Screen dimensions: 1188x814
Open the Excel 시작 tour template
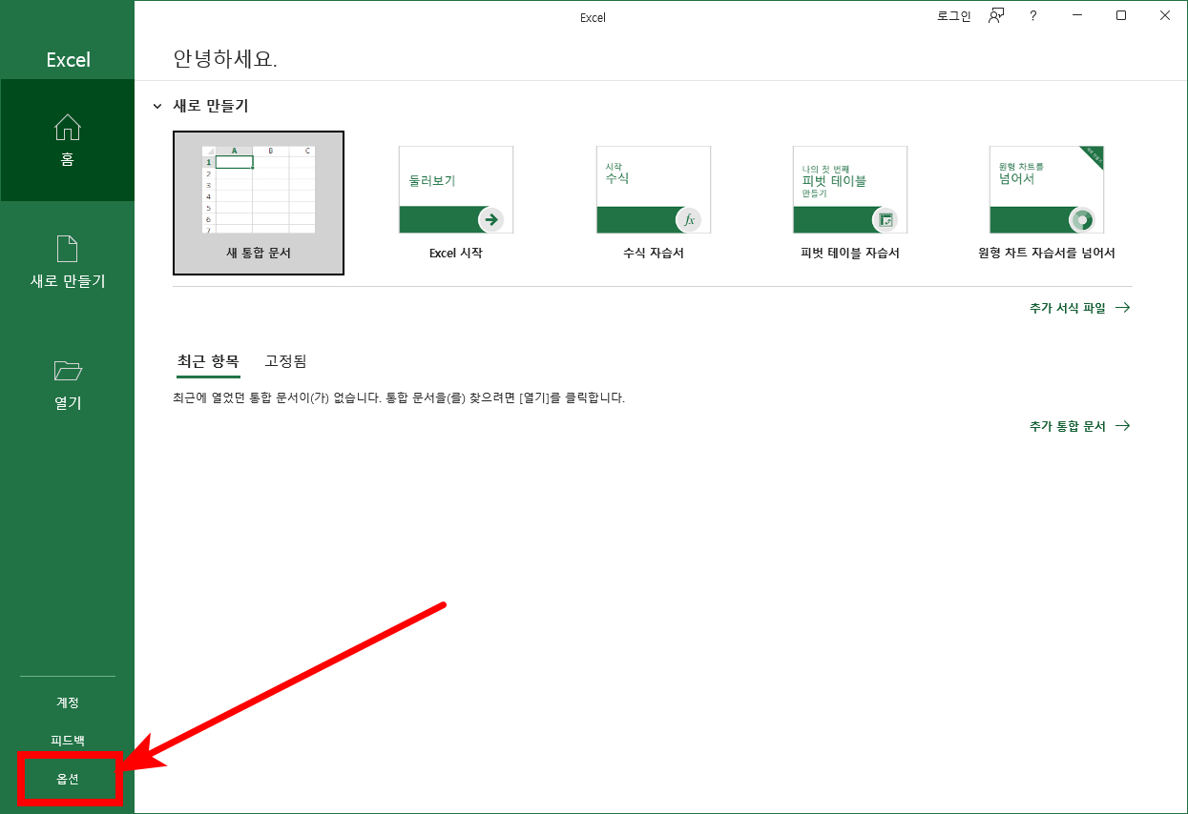pyautogui.click(x=456, y=203)
